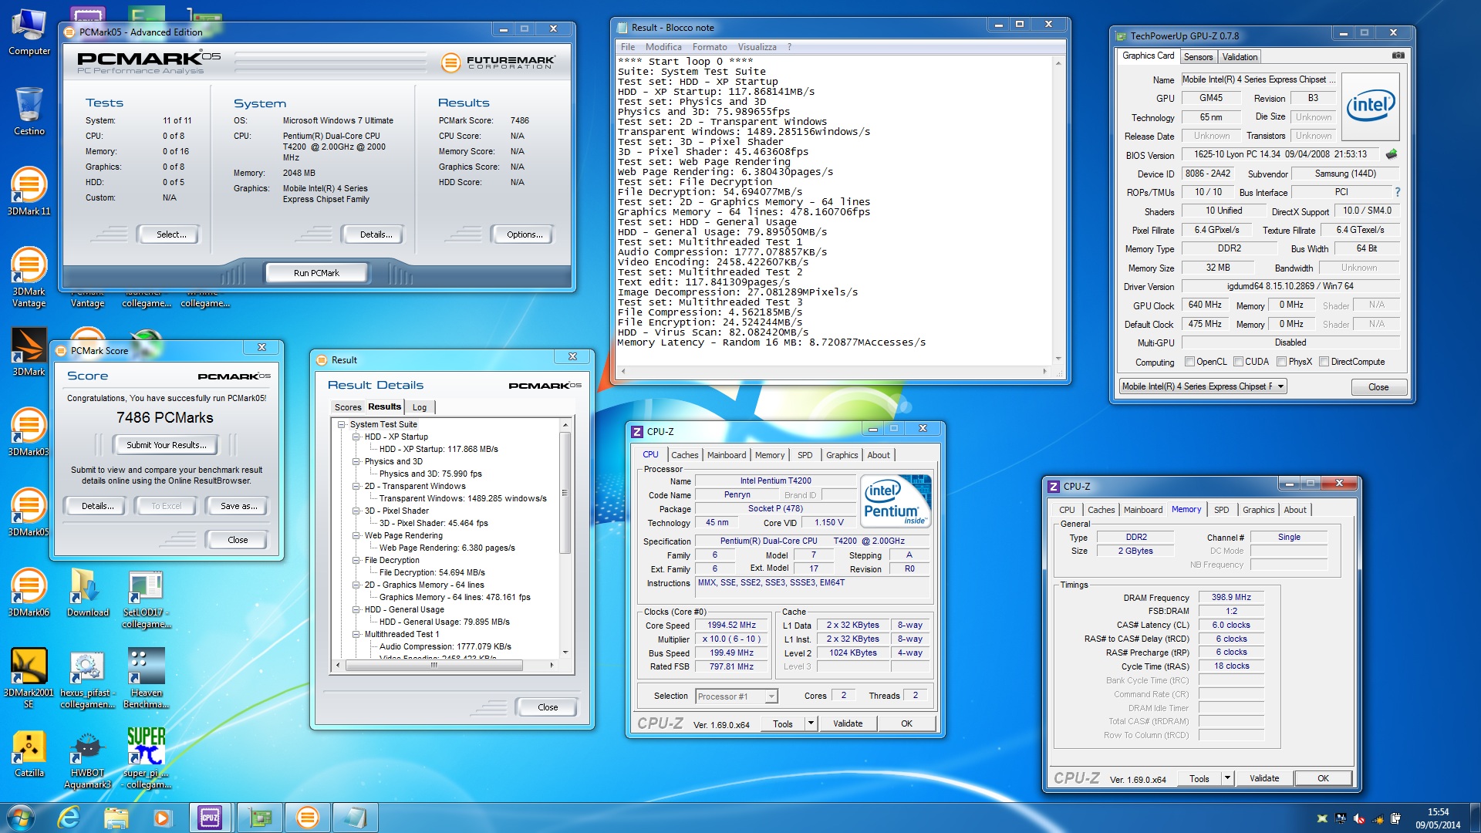Switch to the Scores tab in Result window
This screenshot has height=833, width=1481.
click(x=347, y=407)
